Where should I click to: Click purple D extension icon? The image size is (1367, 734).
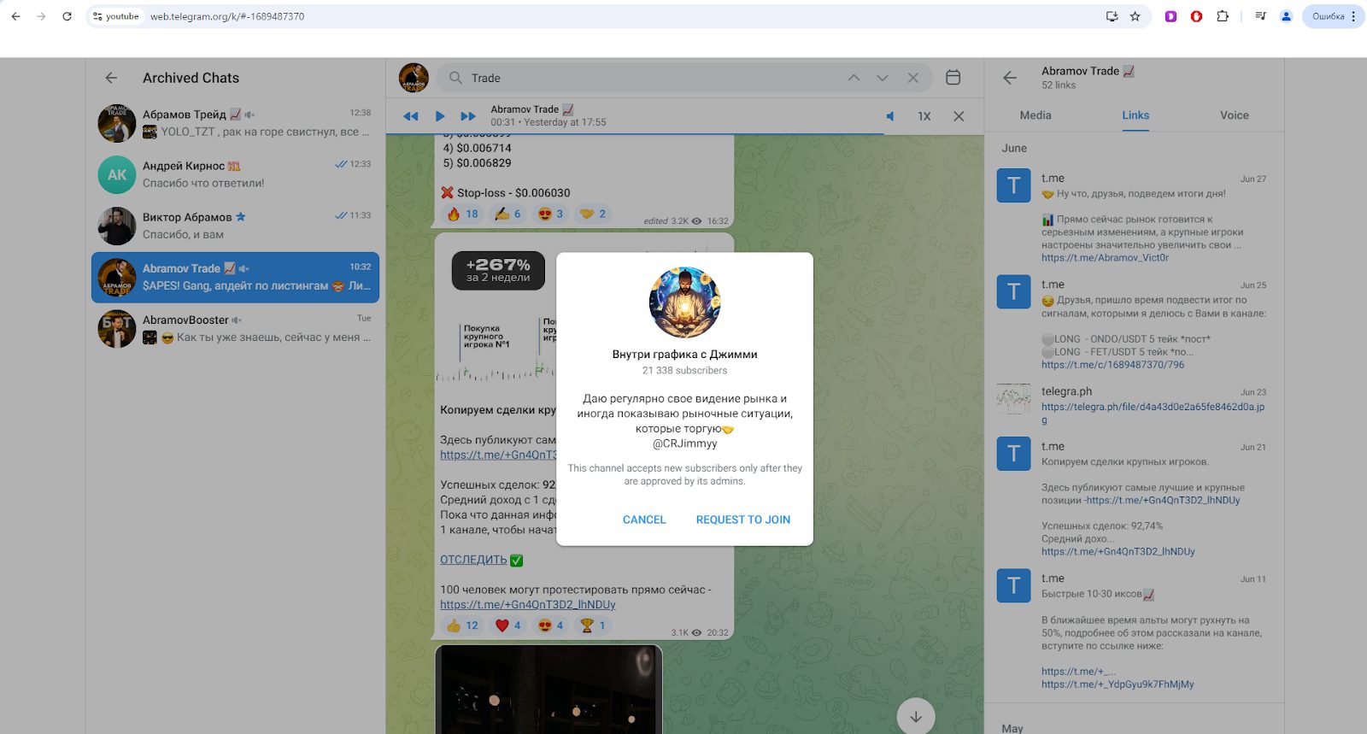point(1170,16)
